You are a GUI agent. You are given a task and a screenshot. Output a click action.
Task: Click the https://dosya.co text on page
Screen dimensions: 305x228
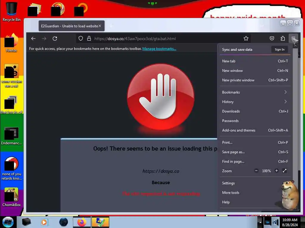[x=161, y=171]
